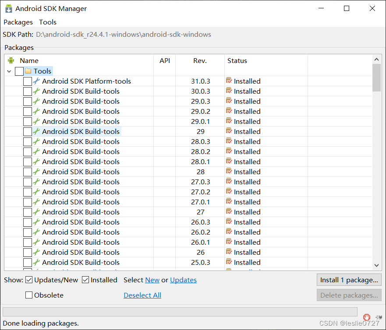Click the installed status icon for revision 29
The width and height of the screenshot is (386, 330).
(x=229, y=131)
